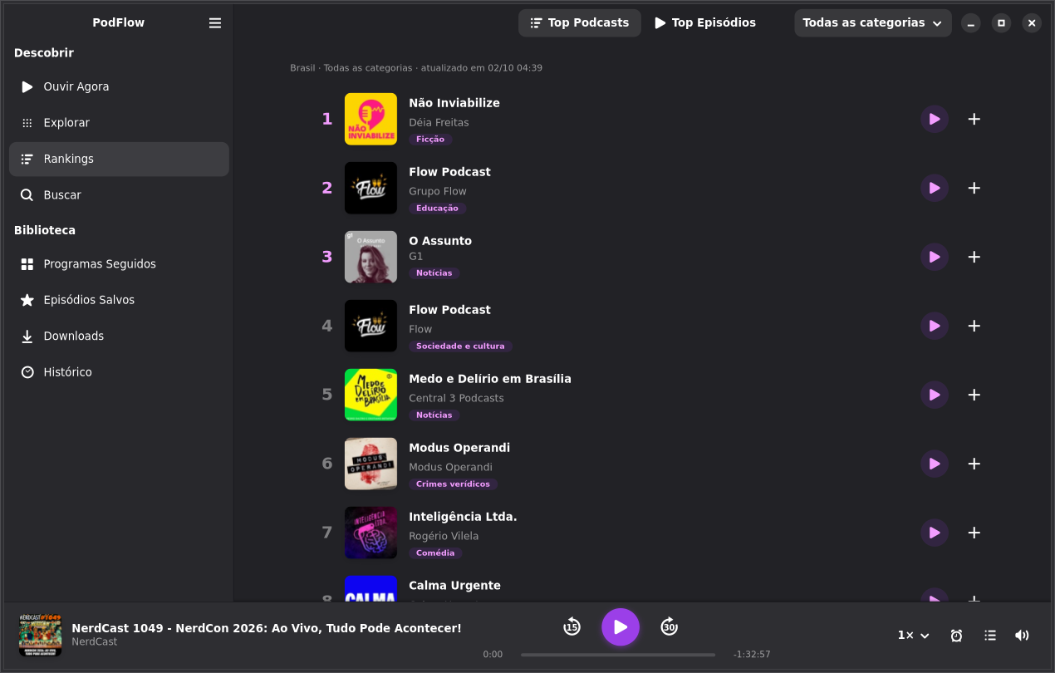Open Histórico
This screenshot has height=673, width=1055.
click(x=119, y=372)
